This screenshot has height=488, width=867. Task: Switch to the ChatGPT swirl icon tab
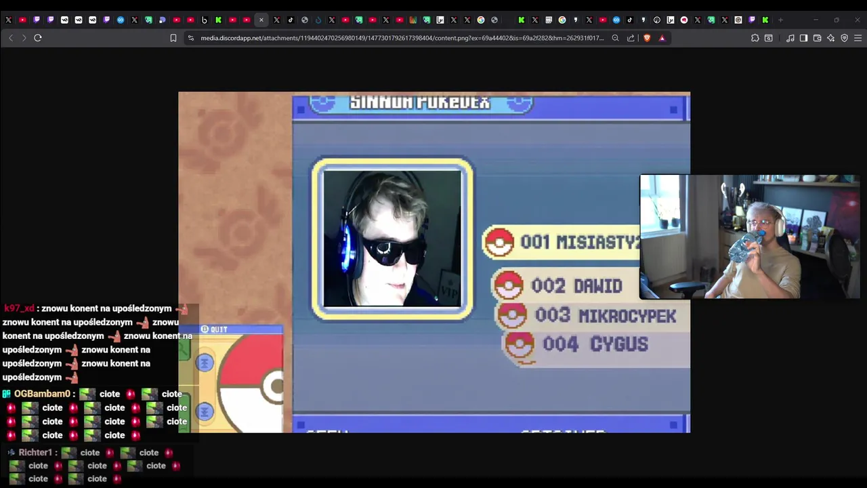pyautogui.click(x=656, y=20)
